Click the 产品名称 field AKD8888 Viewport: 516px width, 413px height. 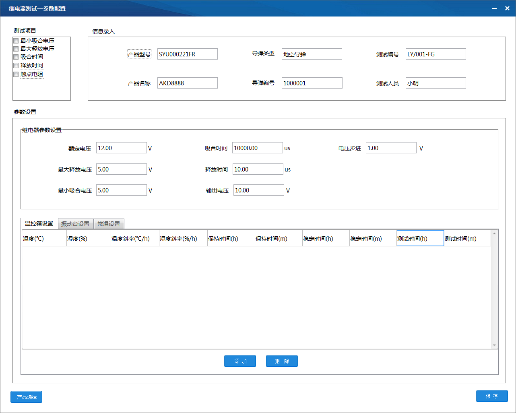[188, 83]
